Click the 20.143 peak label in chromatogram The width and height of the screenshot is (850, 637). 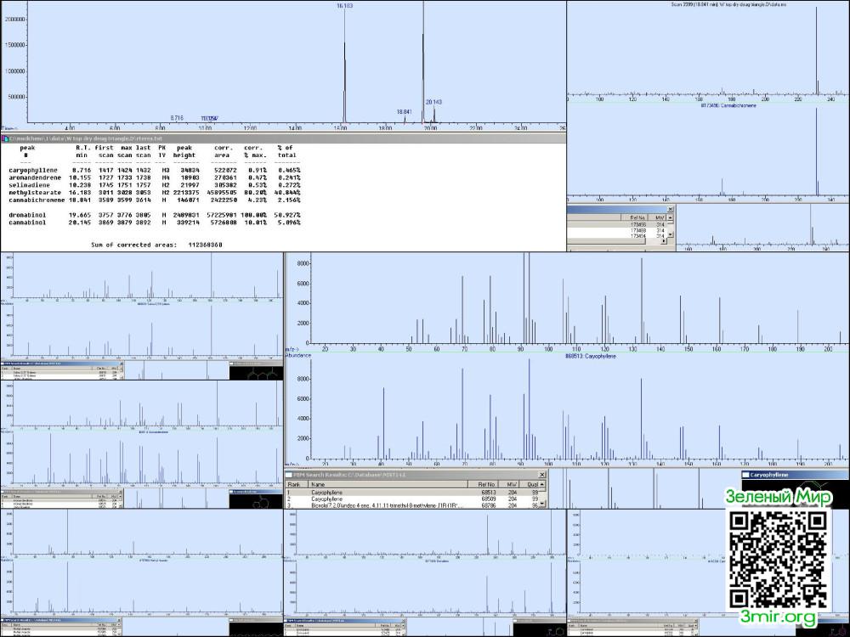[433, 102]
